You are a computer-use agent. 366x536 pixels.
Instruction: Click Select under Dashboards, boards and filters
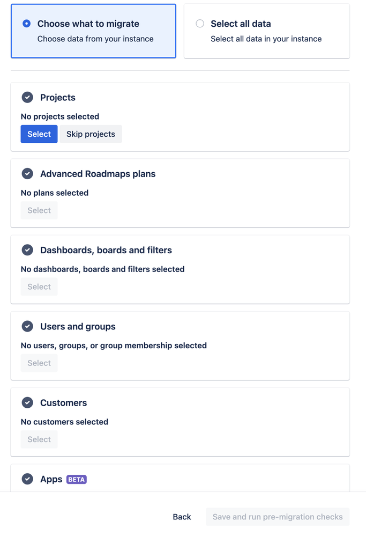(39, 287)
